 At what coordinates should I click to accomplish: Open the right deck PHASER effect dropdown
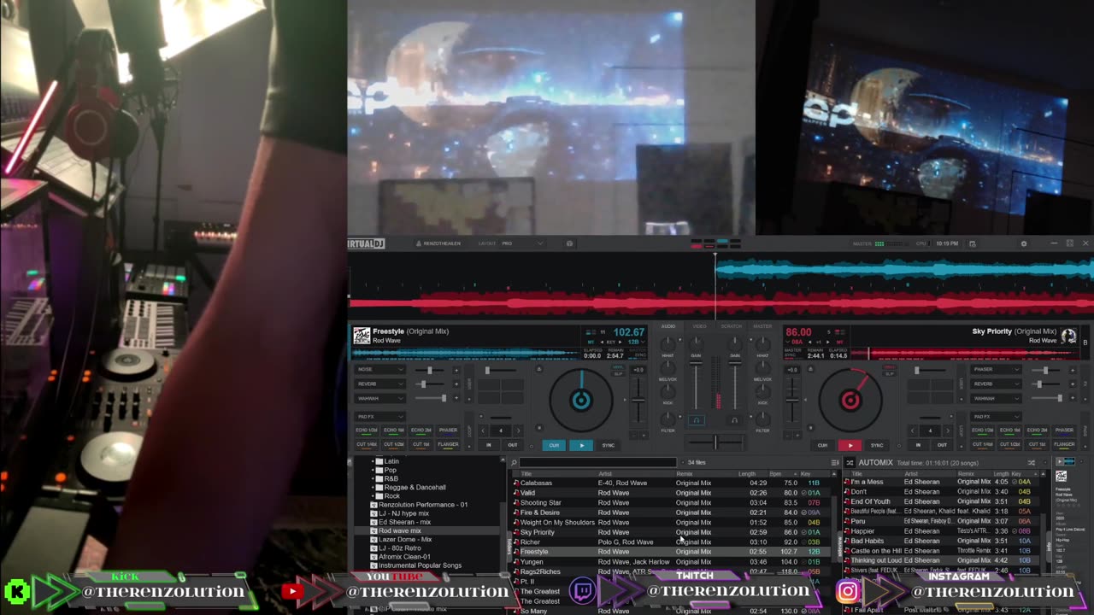996,369
